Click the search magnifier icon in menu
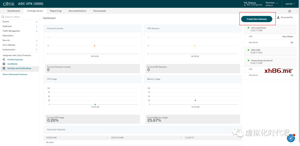This screenshot has height=146, width=300. pos(3,17)
